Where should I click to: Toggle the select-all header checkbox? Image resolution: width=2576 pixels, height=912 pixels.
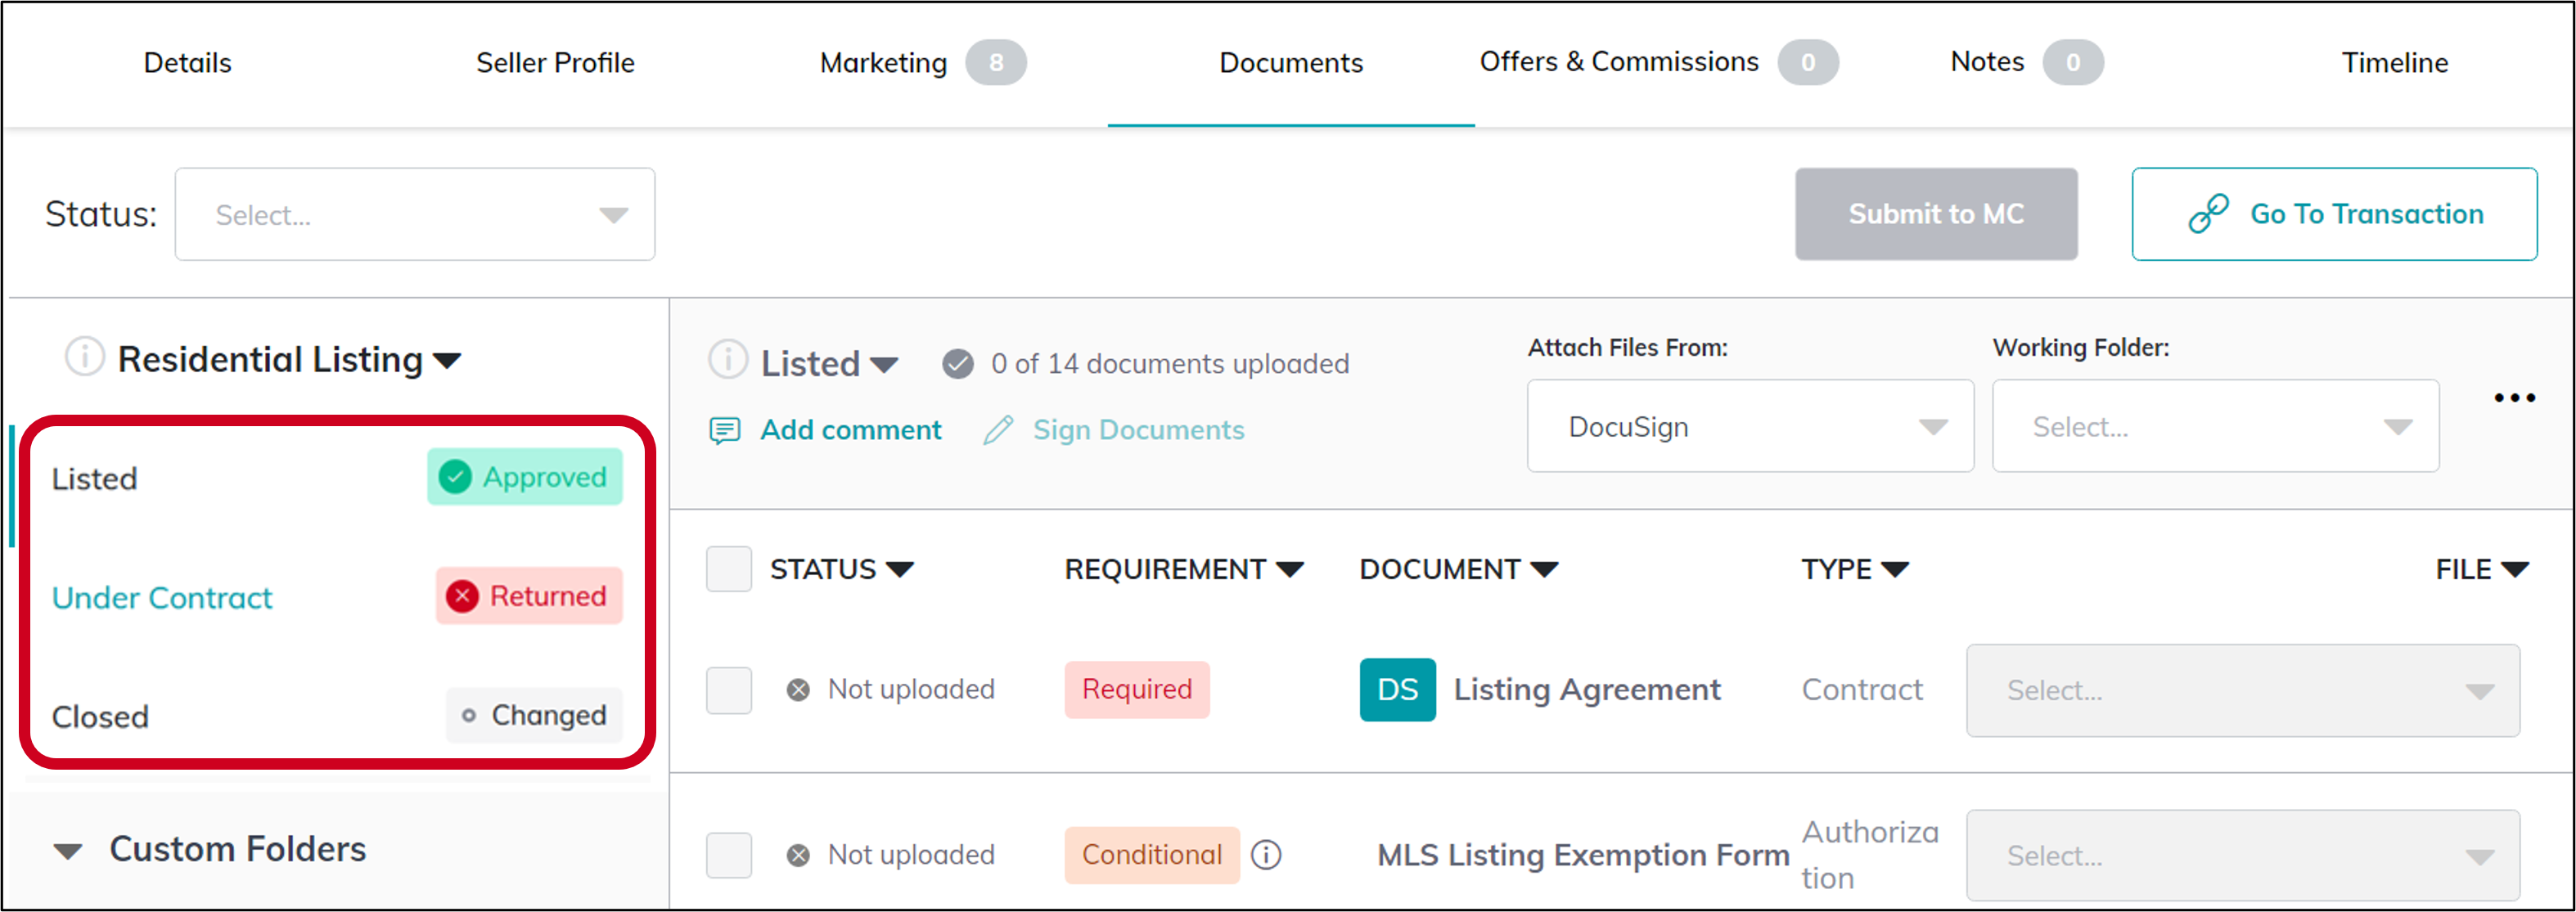tap(728, 569)
